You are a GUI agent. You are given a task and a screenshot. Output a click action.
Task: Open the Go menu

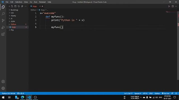tap(31, 2)
